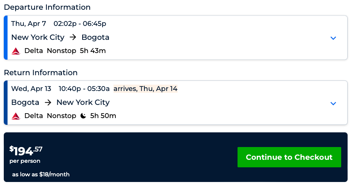The image size is (351, 185).
Task: Click the arrow between New York City and Bogota
Action: click(73, 37)
